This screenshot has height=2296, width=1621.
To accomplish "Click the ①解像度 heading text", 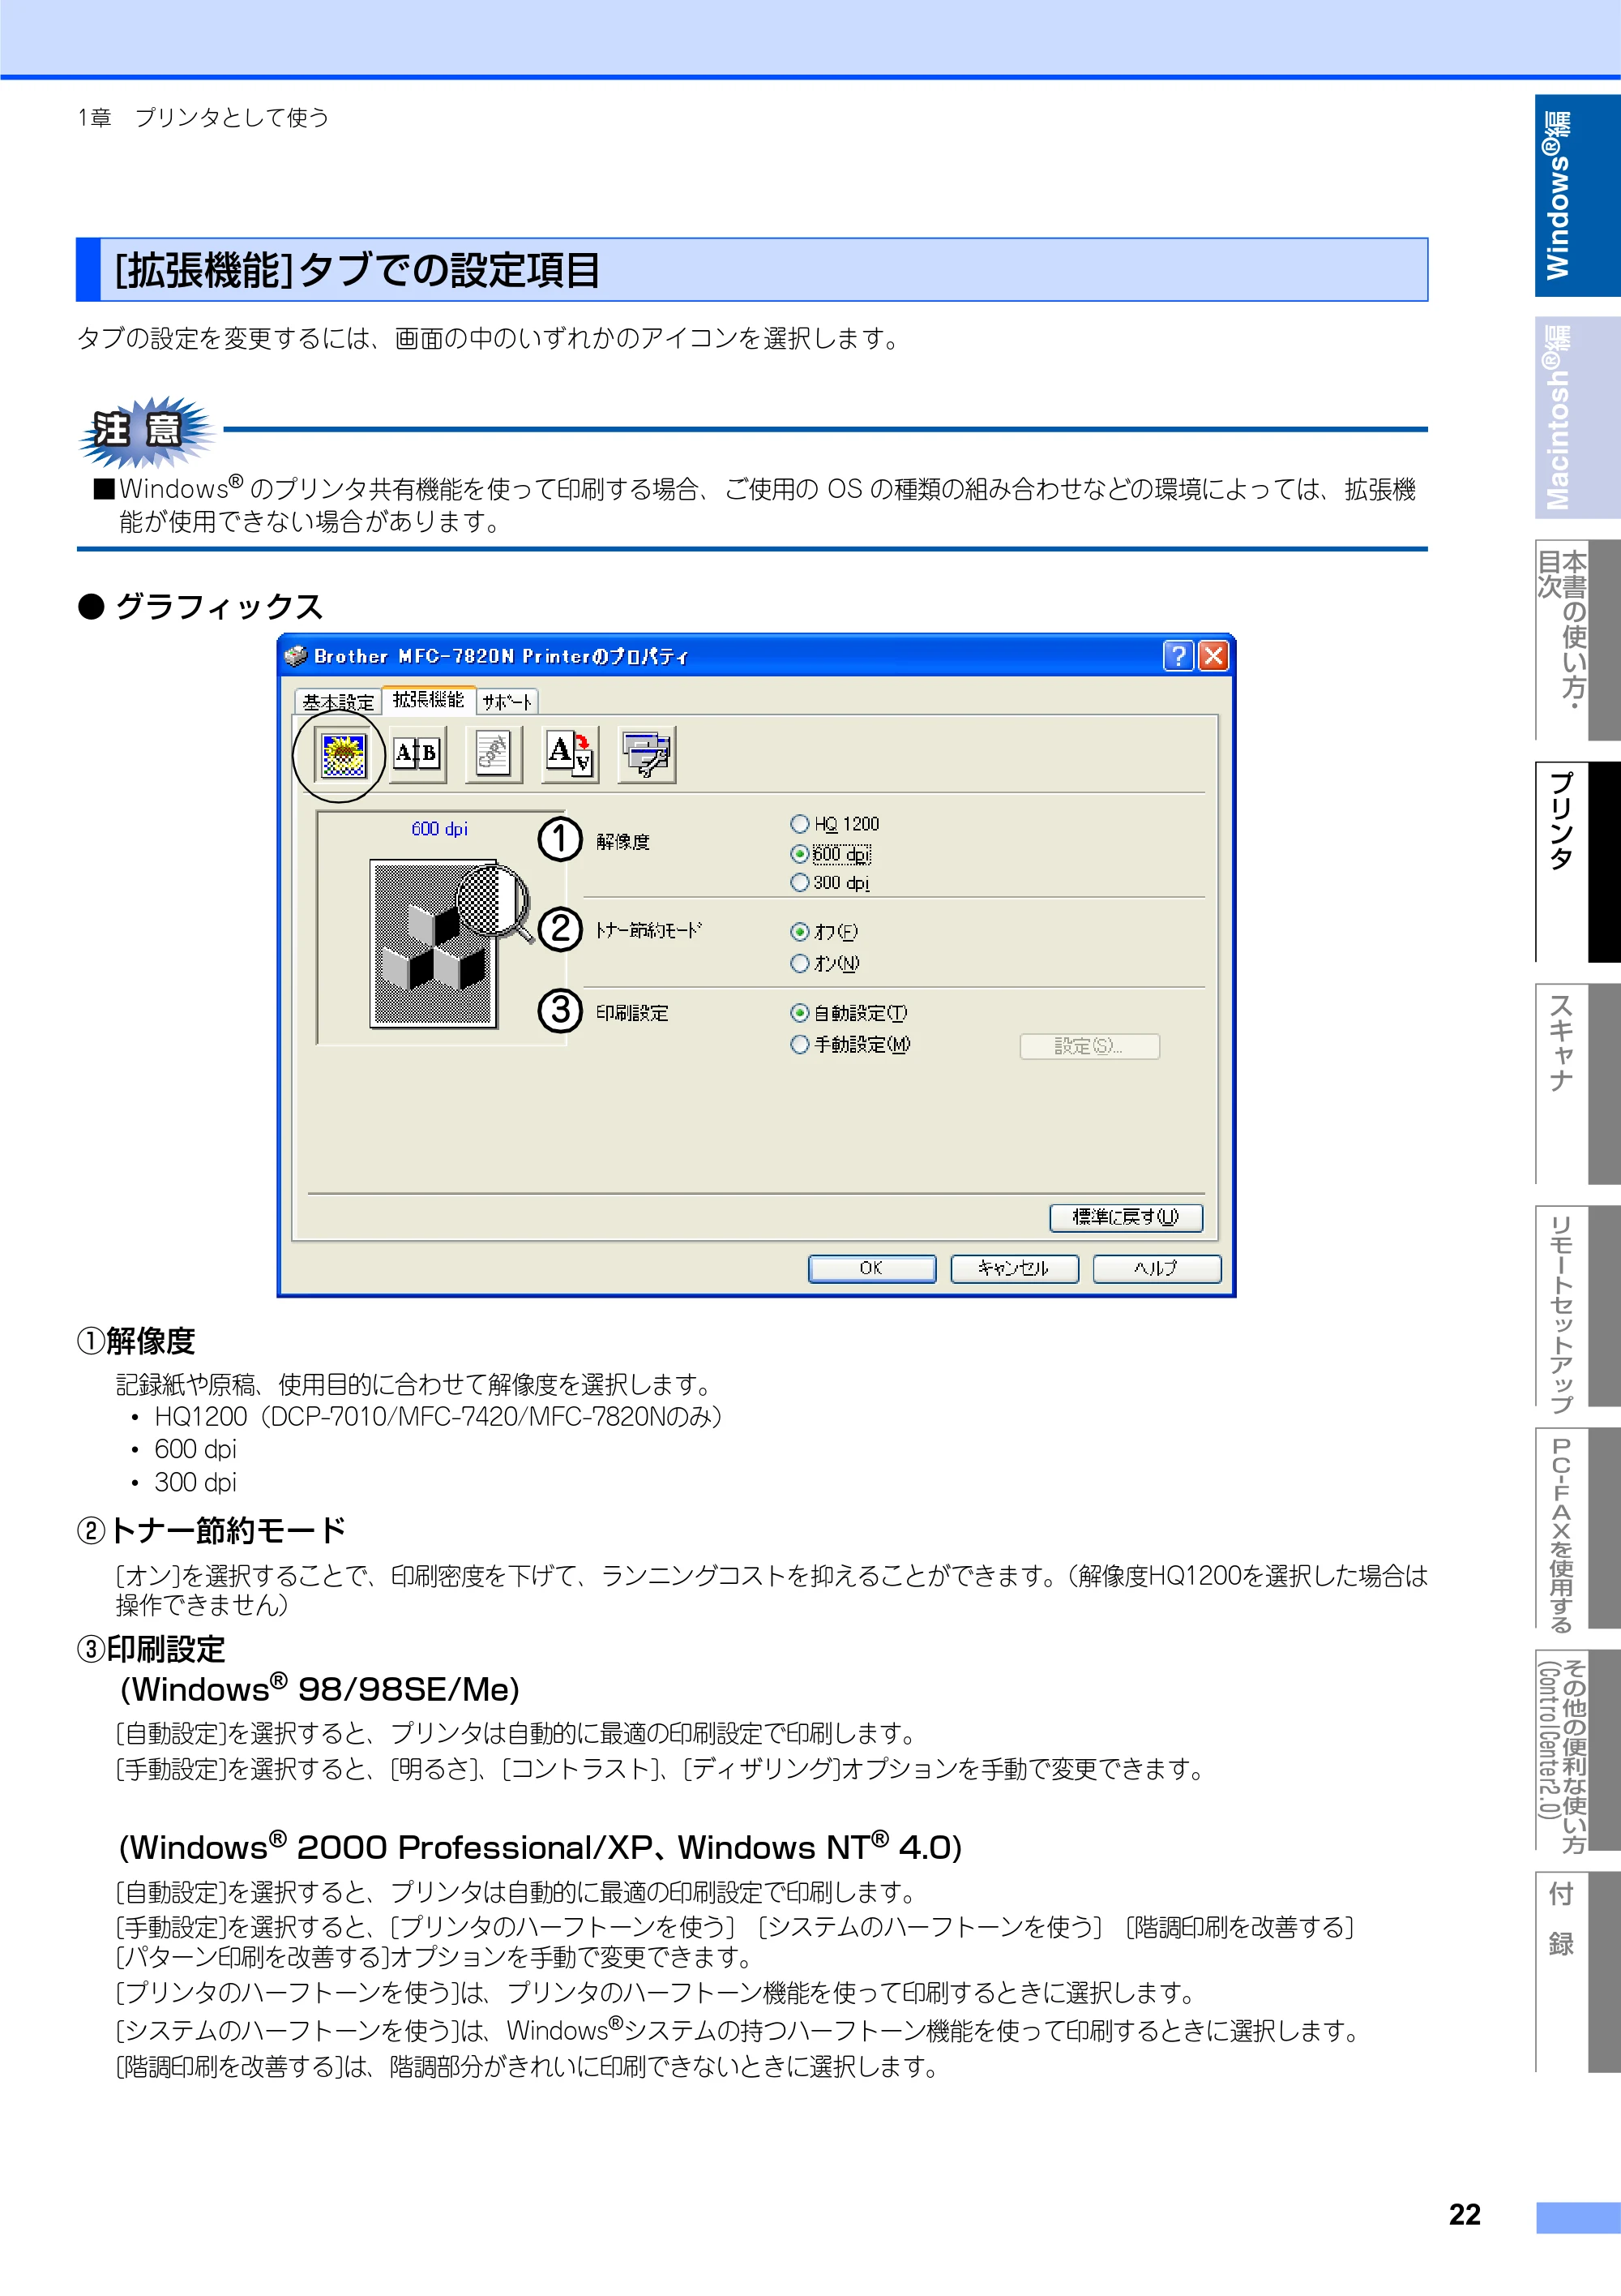I will coord(136,1340).
